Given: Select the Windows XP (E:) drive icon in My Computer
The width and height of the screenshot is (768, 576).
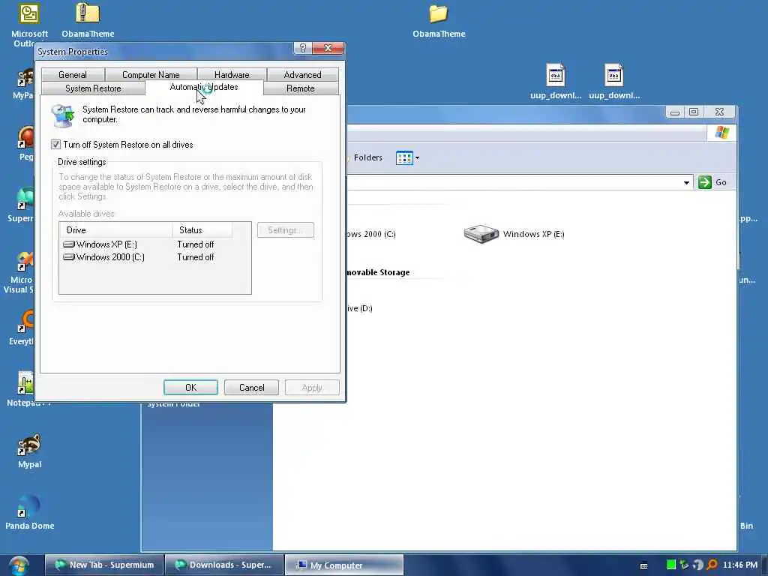Looking at the screenshot, I should click(x=481, y=234).
